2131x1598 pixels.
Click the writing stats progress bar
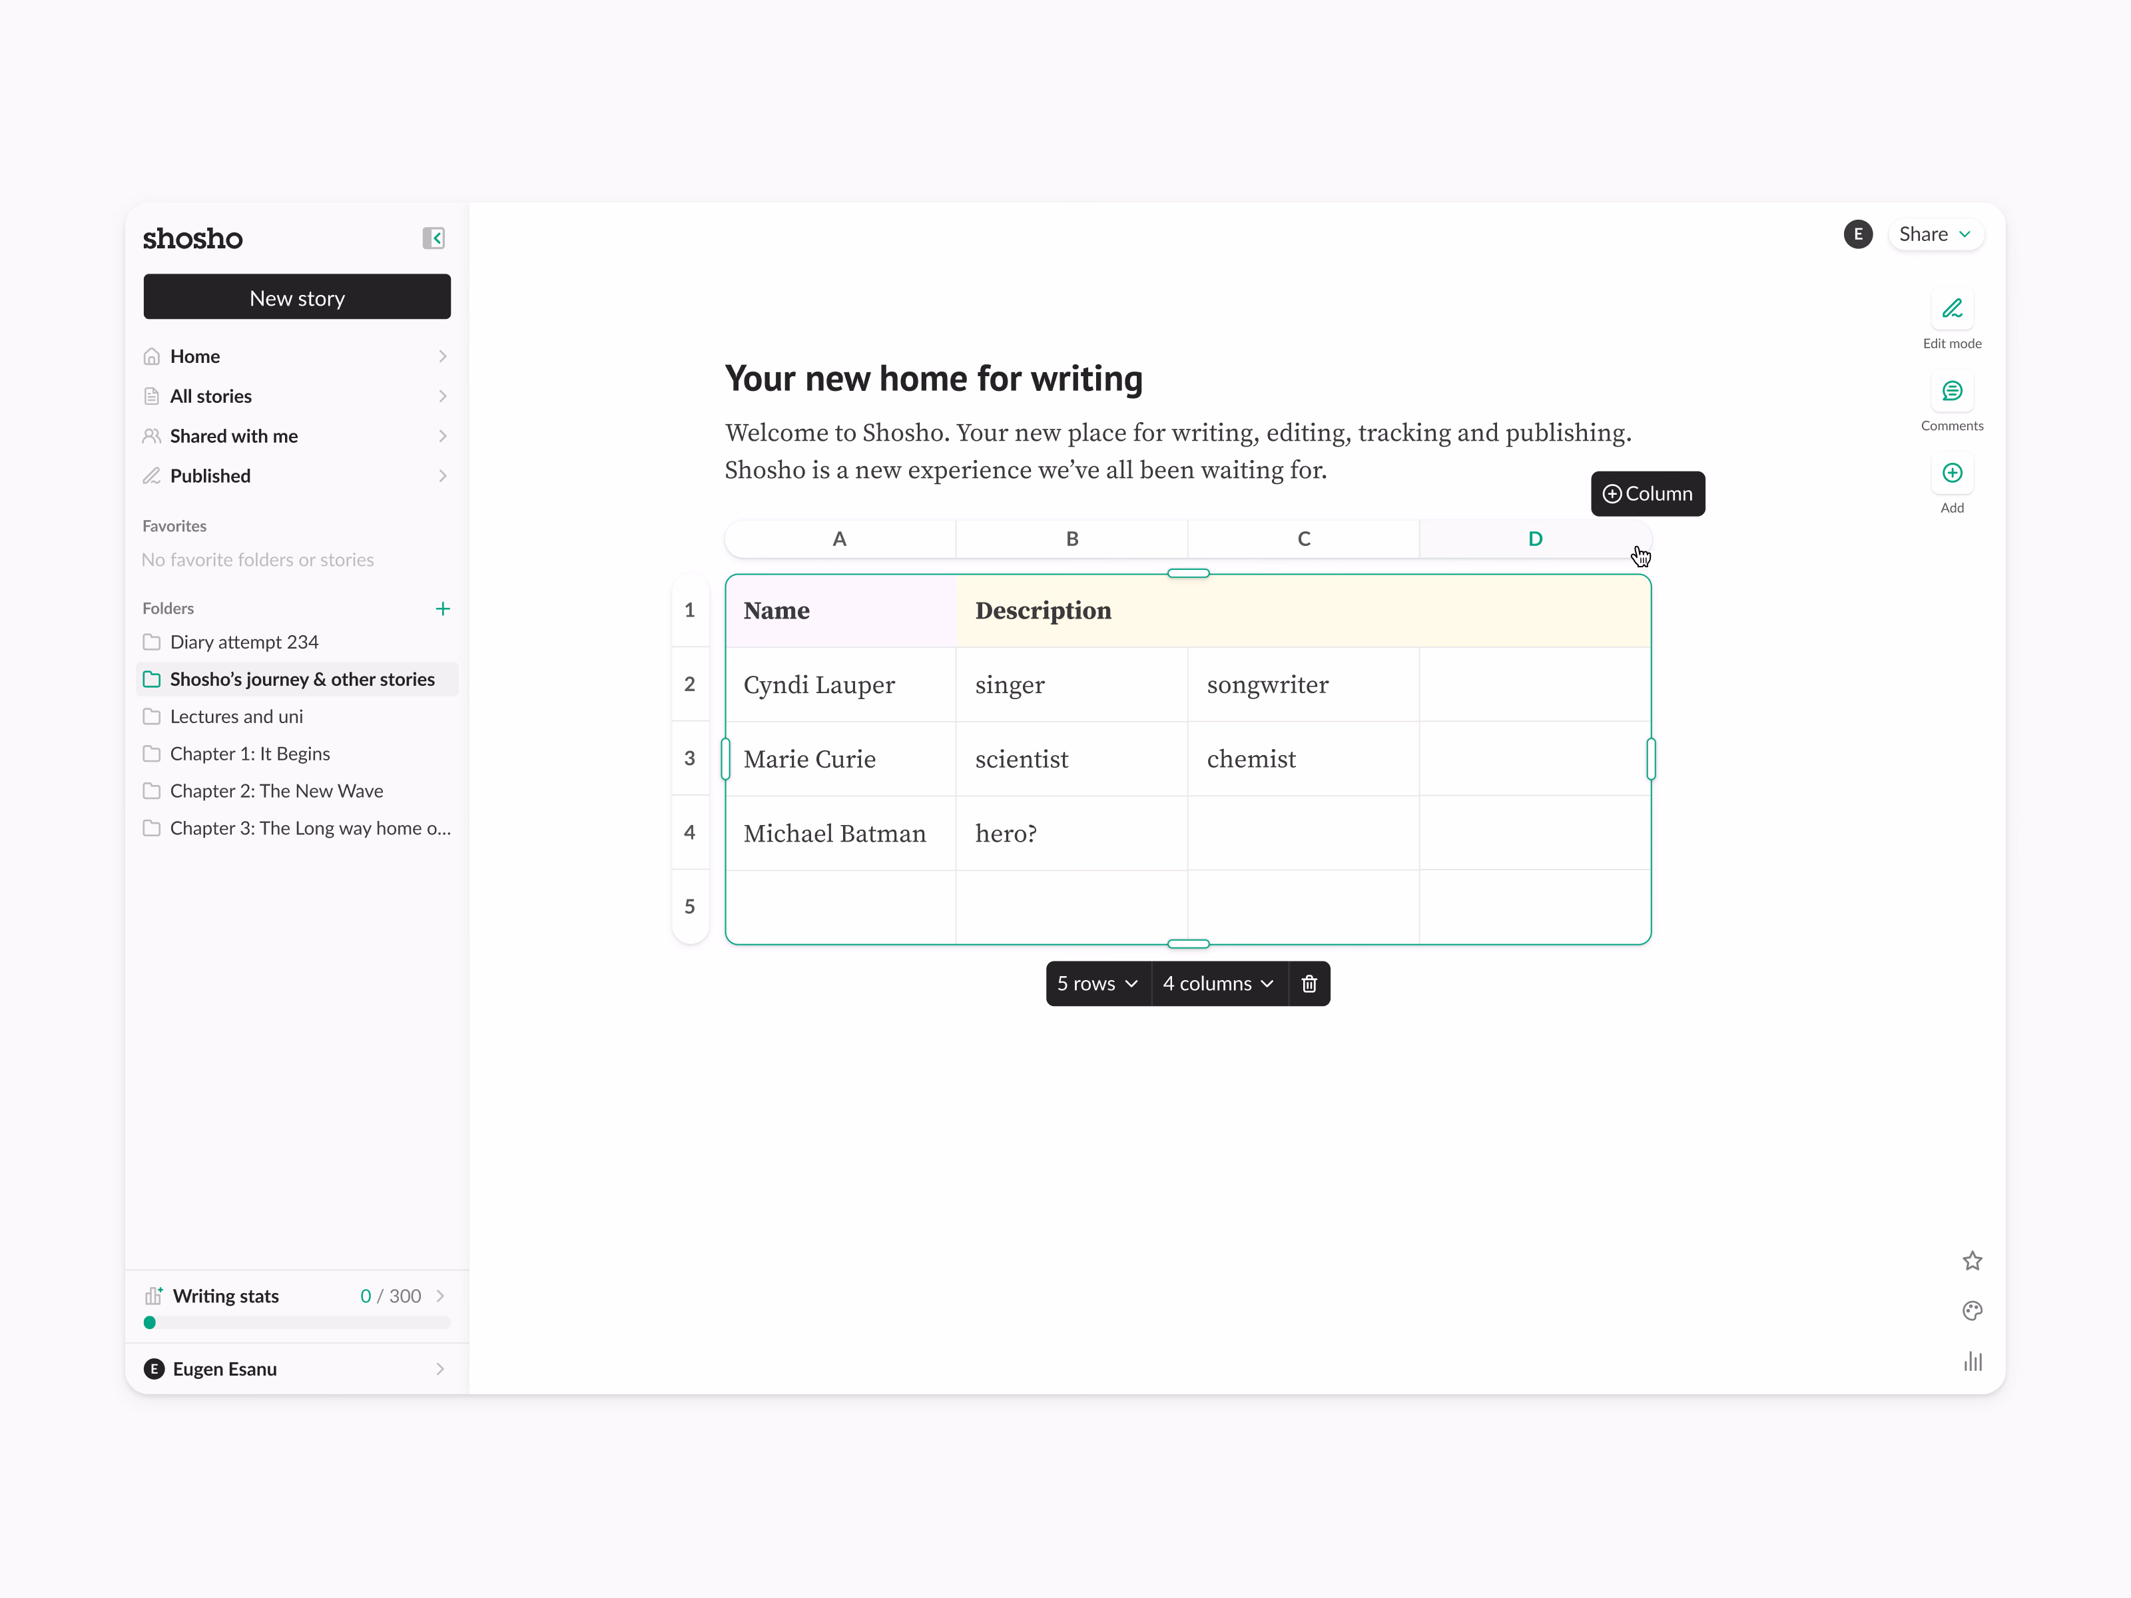coord(297,1322)
